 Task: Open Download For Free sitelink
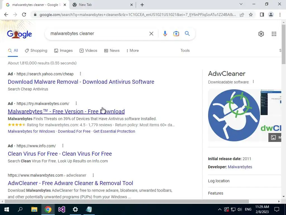pyautogui.click(x=74, y=131)
